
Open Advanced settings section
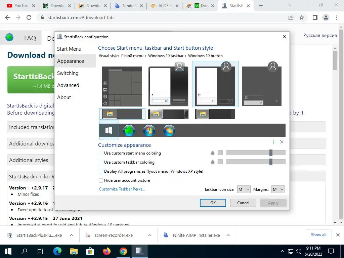68,85
